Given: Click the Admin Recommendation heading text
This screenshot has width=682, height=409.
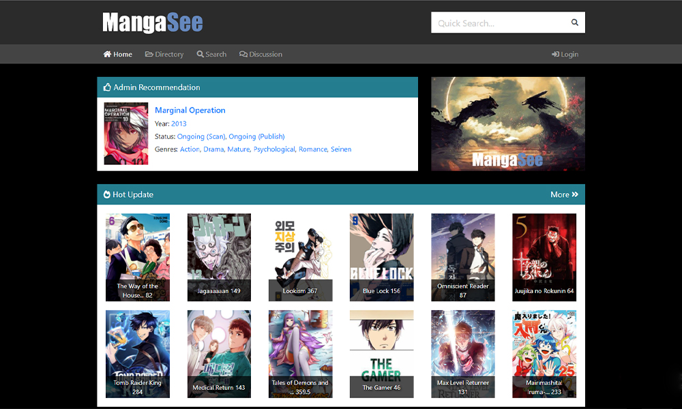Looking at the screenshot, I should click(x=157, y=87).
